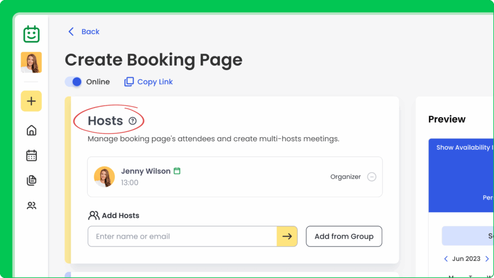
Task: Go to previous month in Preview calendar
Action: click(x=446, y=259)
